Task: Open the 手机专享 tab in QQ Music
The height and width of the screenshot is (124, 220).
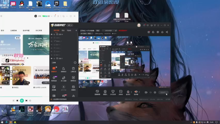Action: pyautogui.click(x=38, y=31)
